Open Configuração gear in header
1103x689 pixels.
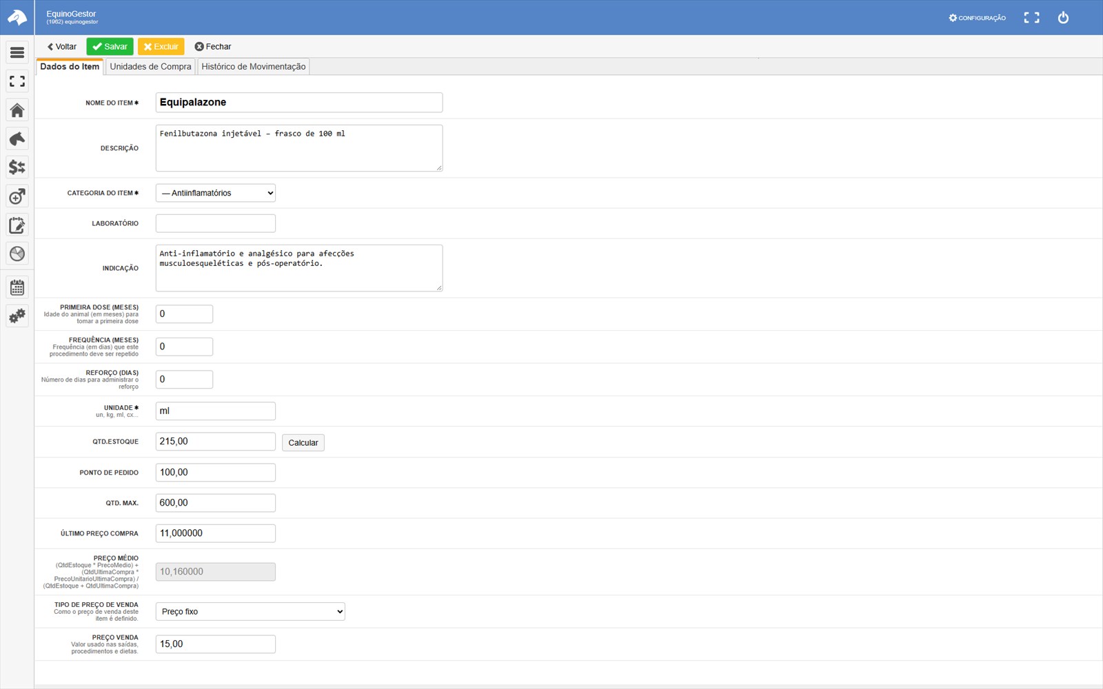click(977, 18)
